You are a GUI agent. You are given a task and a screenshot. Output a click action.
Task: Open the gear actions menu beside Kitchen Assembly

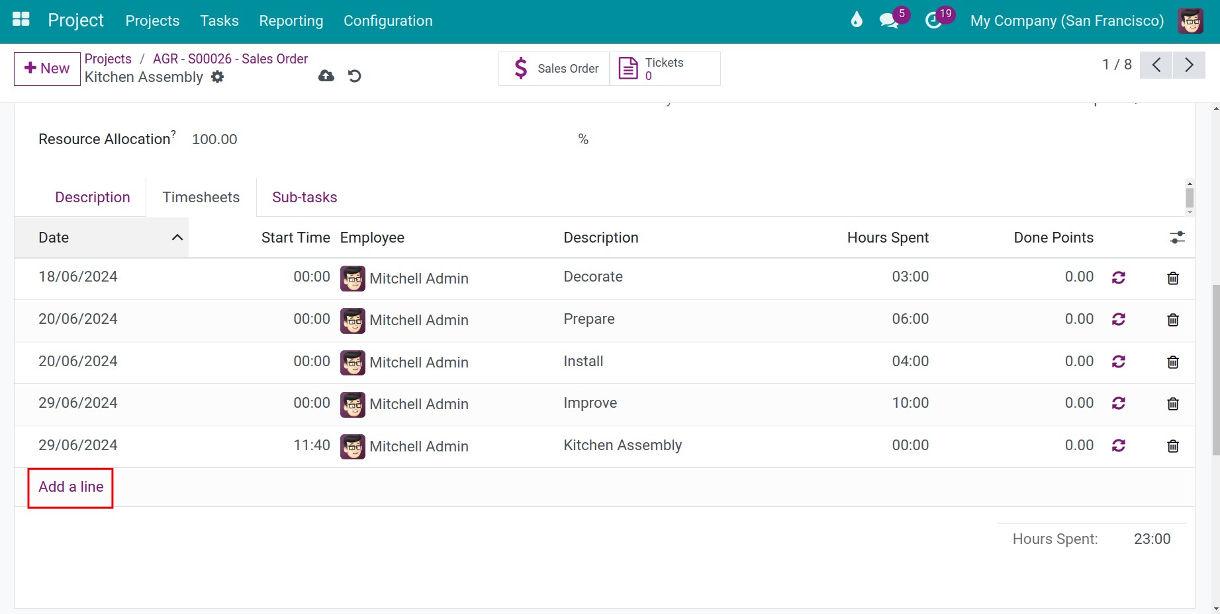point(217,77)
